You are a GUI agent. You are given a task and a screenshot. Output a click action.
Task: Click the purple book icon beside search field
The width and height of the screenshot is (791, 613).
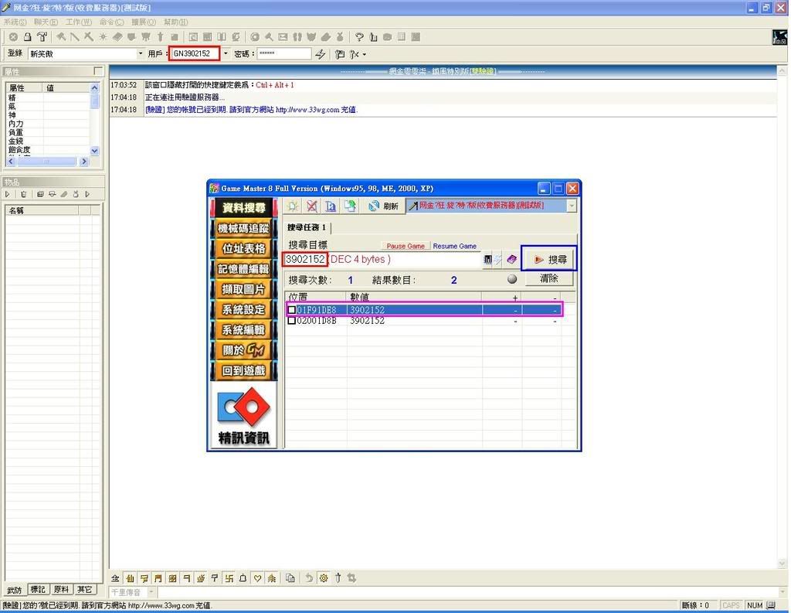pyautogui.click(x=511, y=260)
